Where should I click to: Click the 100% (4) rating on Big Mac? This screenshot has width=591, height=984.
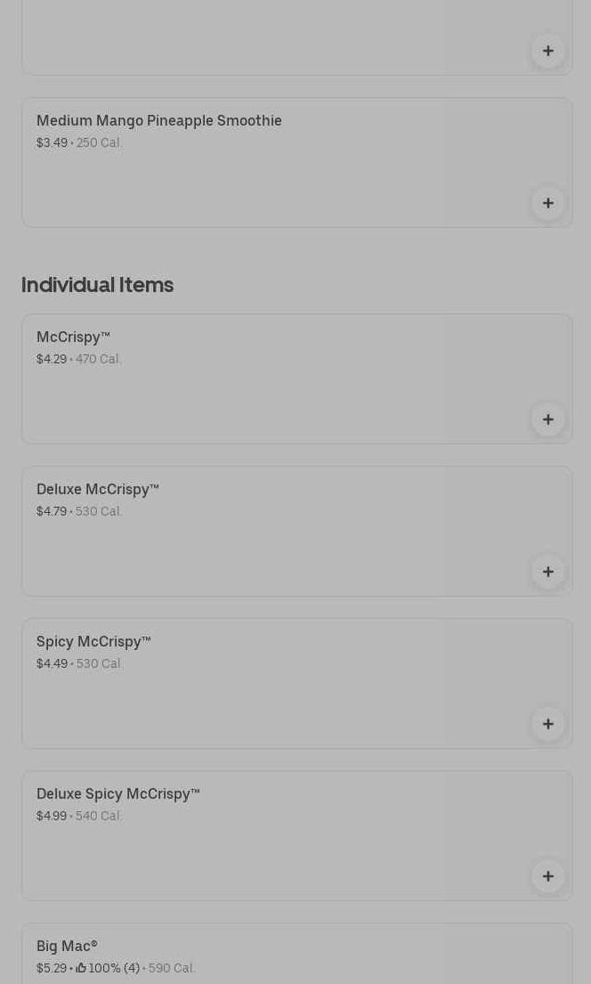coord(114,968)
